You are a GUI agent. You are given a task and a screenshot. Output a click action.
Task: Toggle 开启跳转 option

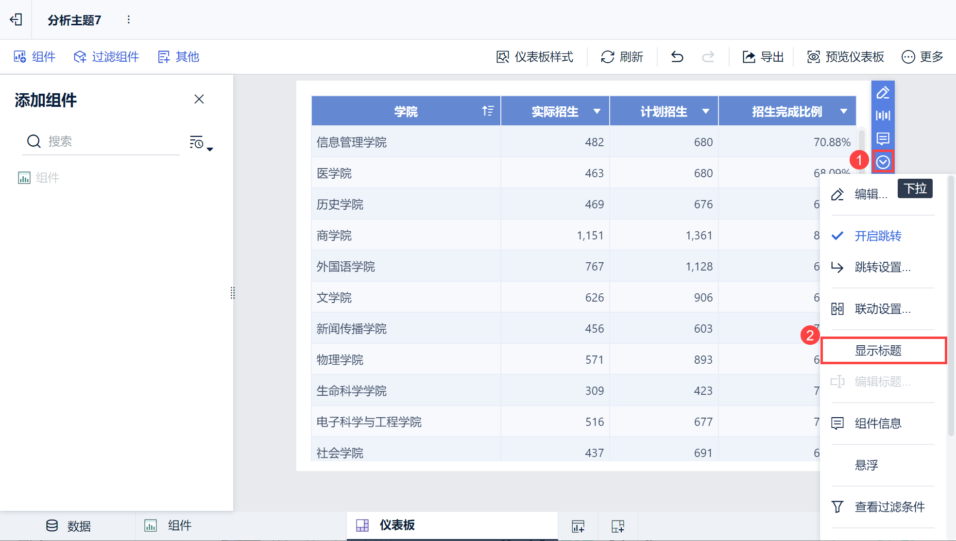(877, 236)
